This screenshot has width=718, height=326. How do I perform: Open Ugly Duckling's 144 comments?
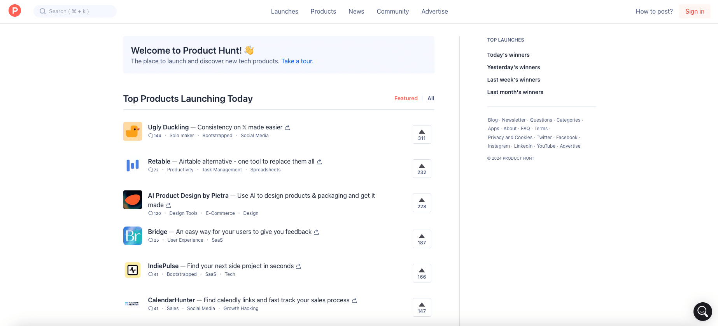click(x=154, y=136)
